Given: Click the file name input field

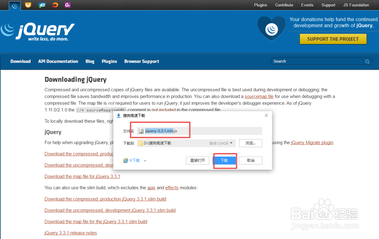Looking at the screenshot, I should (x=199, y=131).
